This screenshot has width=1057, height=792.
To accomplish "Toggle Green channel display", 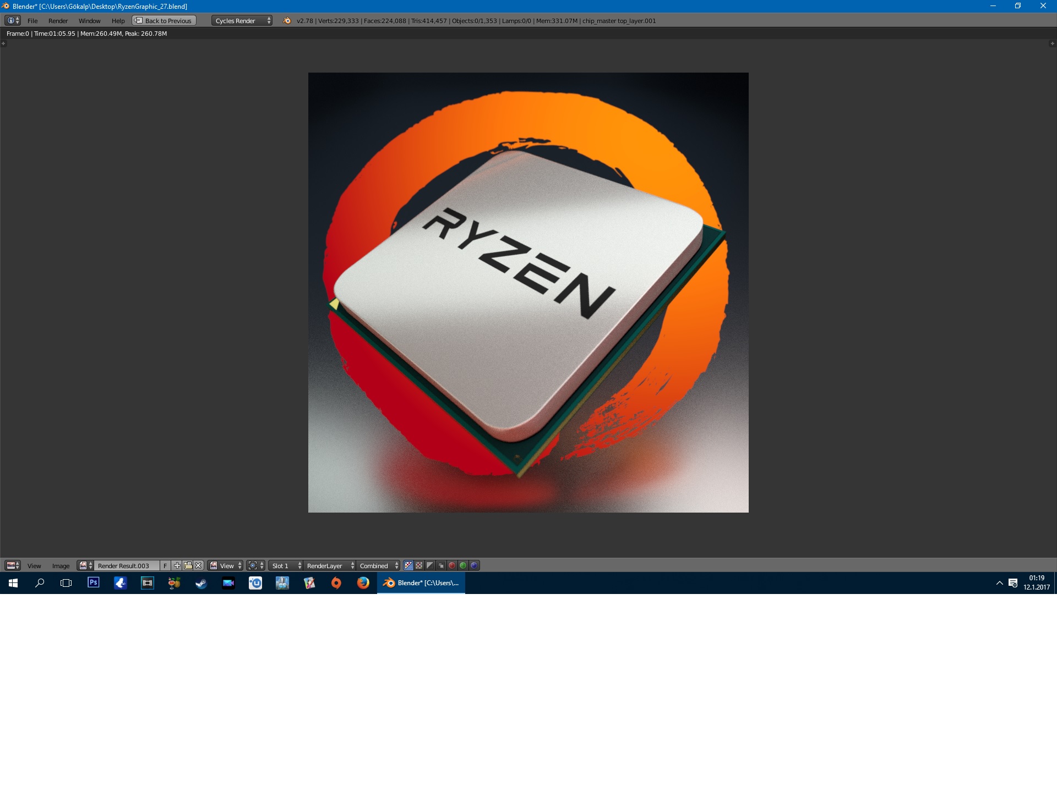I will tap(463, 565).
